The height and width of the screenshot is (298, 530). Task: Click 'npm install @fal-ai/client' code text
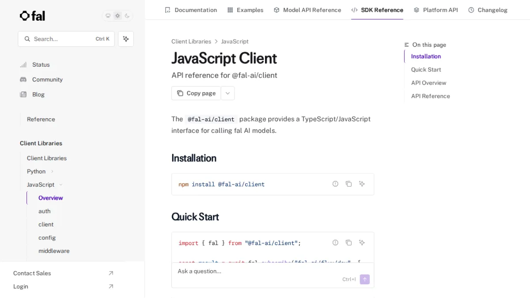[221, 185]
